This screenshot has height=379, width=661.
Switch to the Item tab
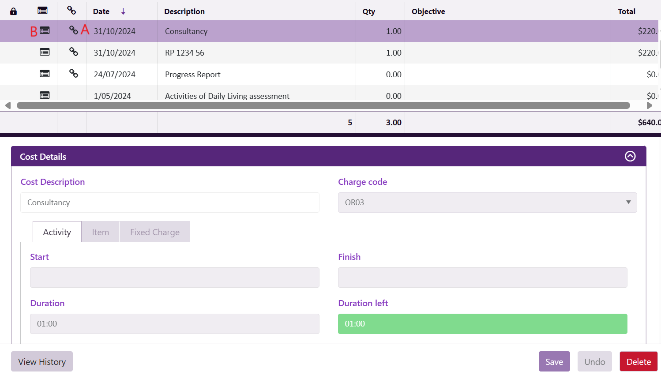(100, 232)
